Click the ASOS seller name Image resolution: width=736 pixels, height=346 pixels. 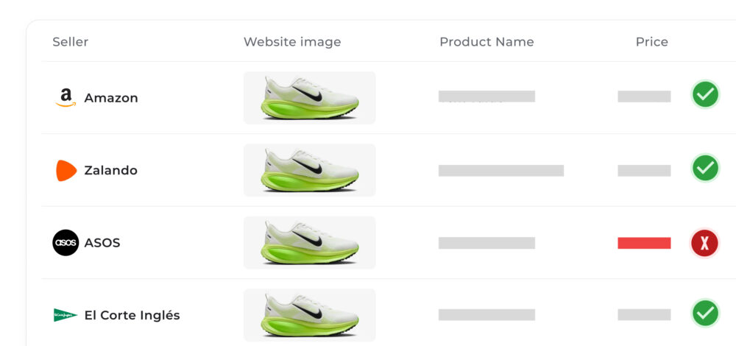coord(102,243)
